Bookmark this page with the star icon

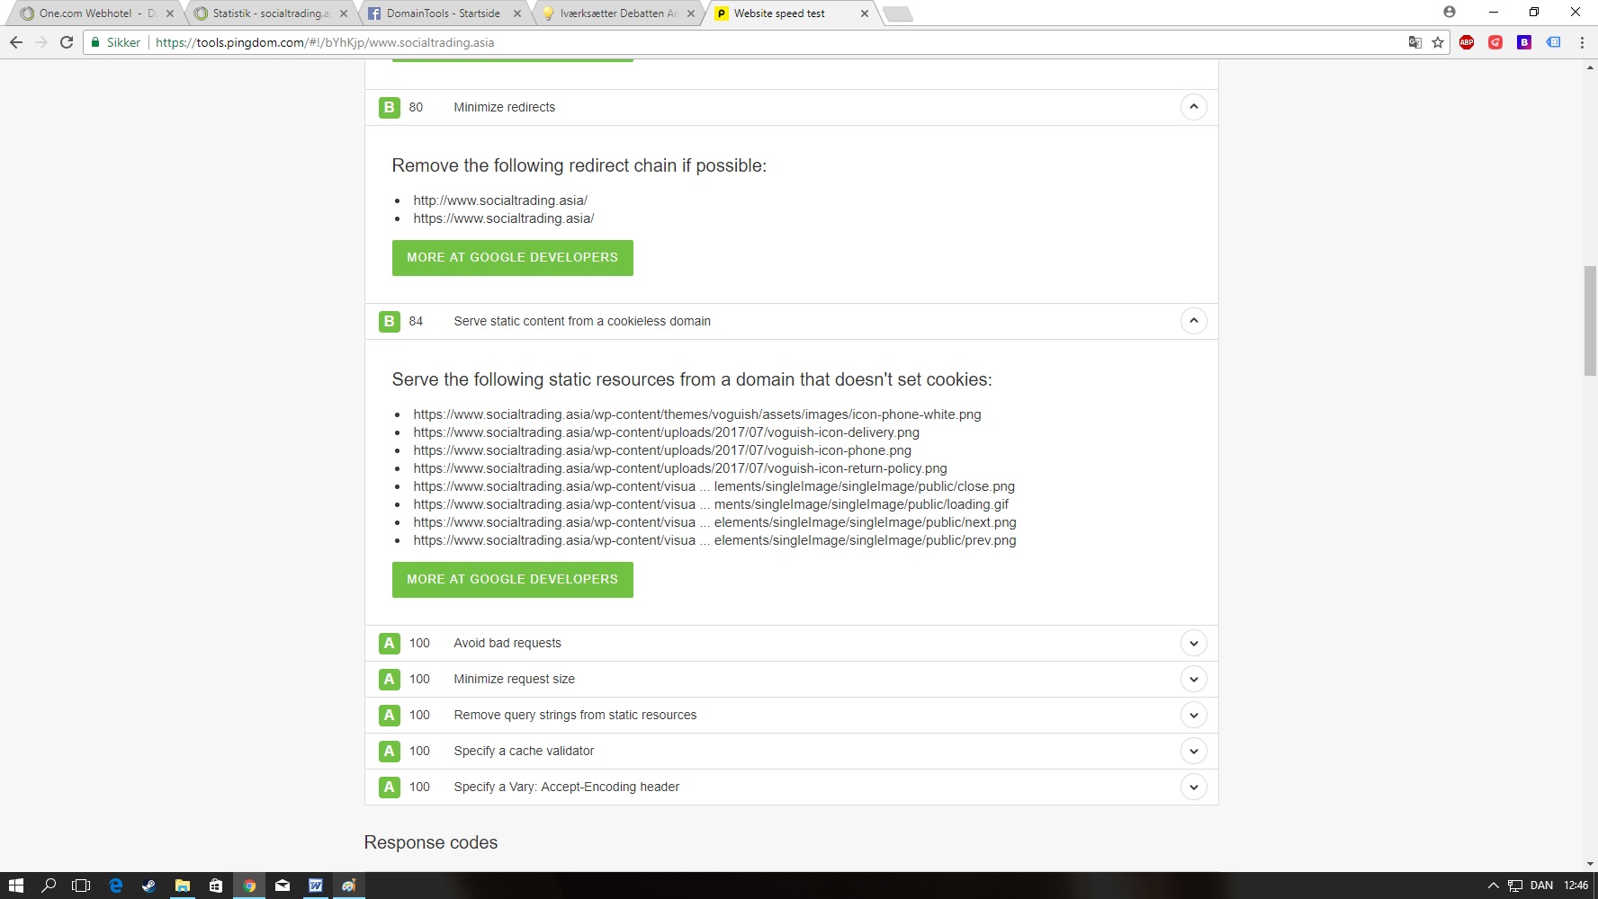click(x=1438, y=42)
